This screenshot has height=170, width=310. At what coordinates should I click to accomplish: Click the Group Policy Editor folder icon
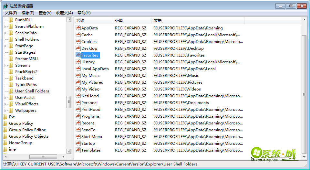[5, 130]
